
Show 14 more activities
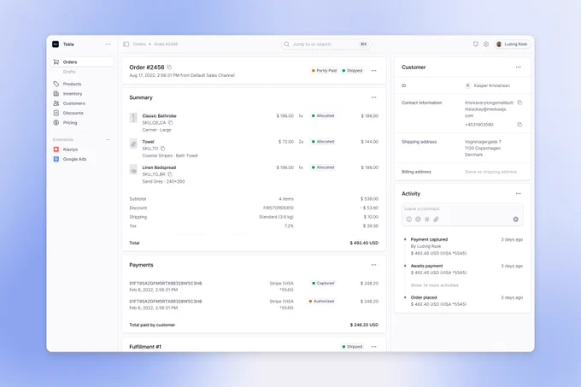[x=434, y=285]
